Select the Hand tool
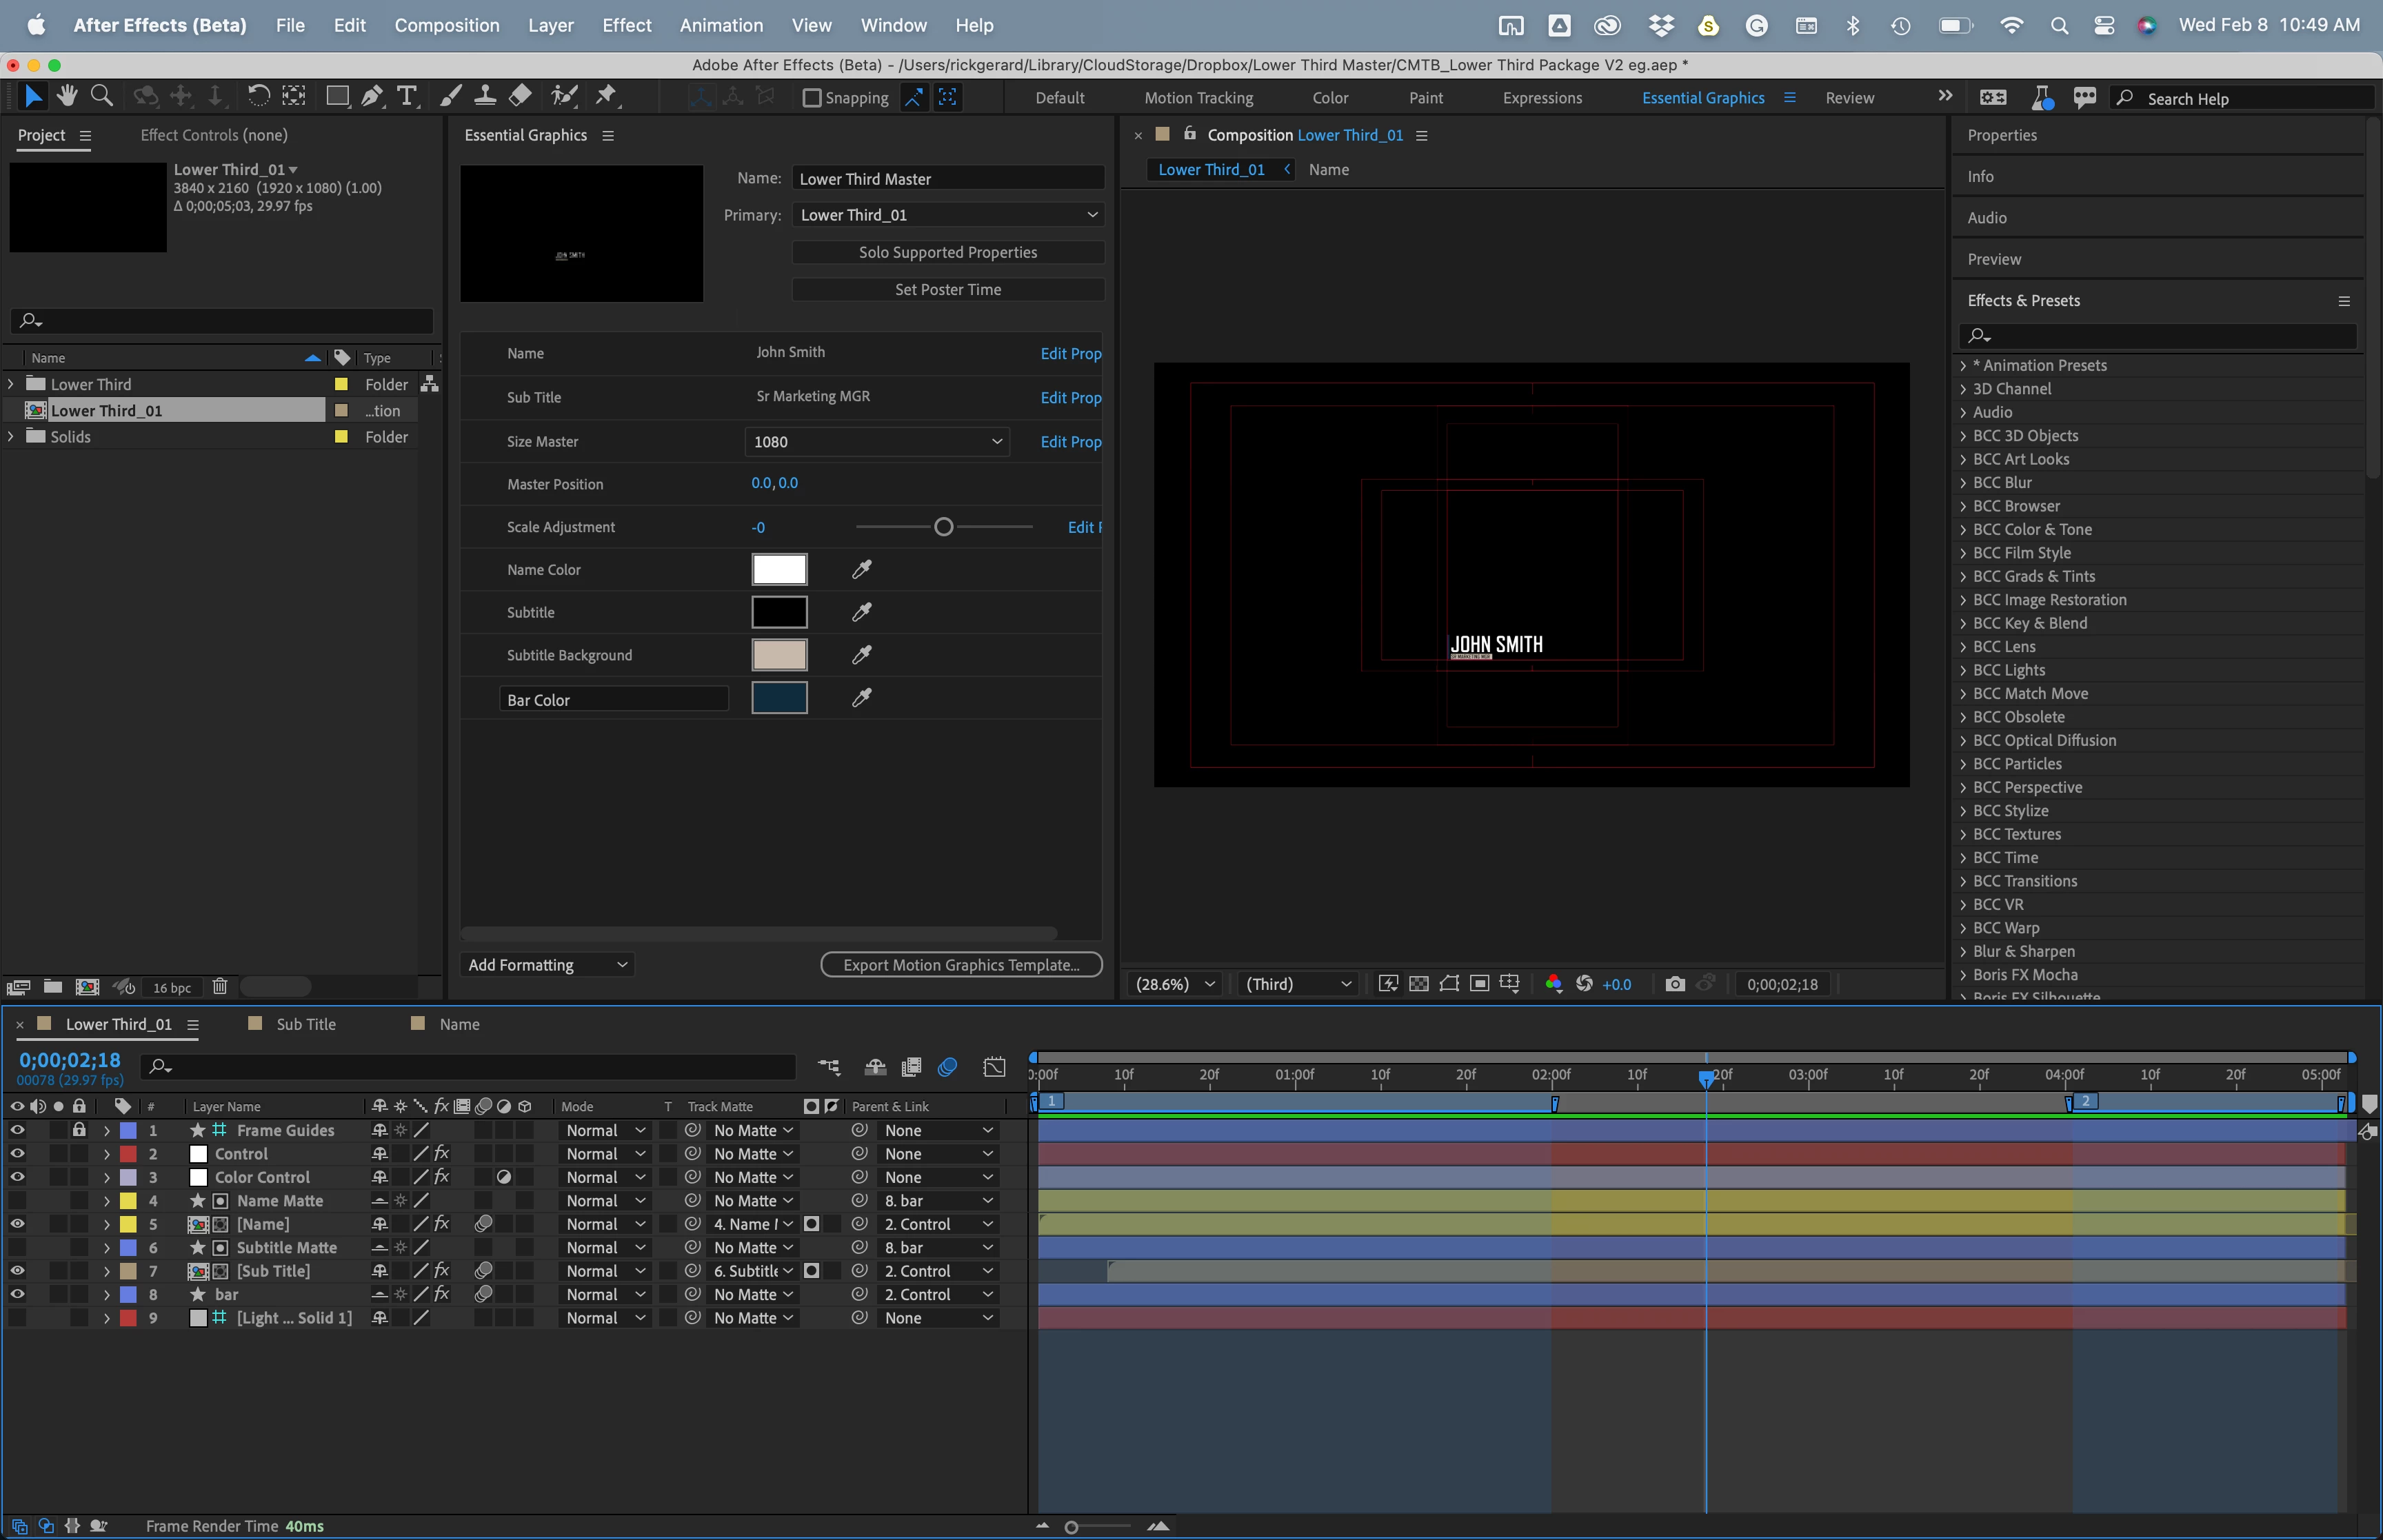 (x=67, y=96)
